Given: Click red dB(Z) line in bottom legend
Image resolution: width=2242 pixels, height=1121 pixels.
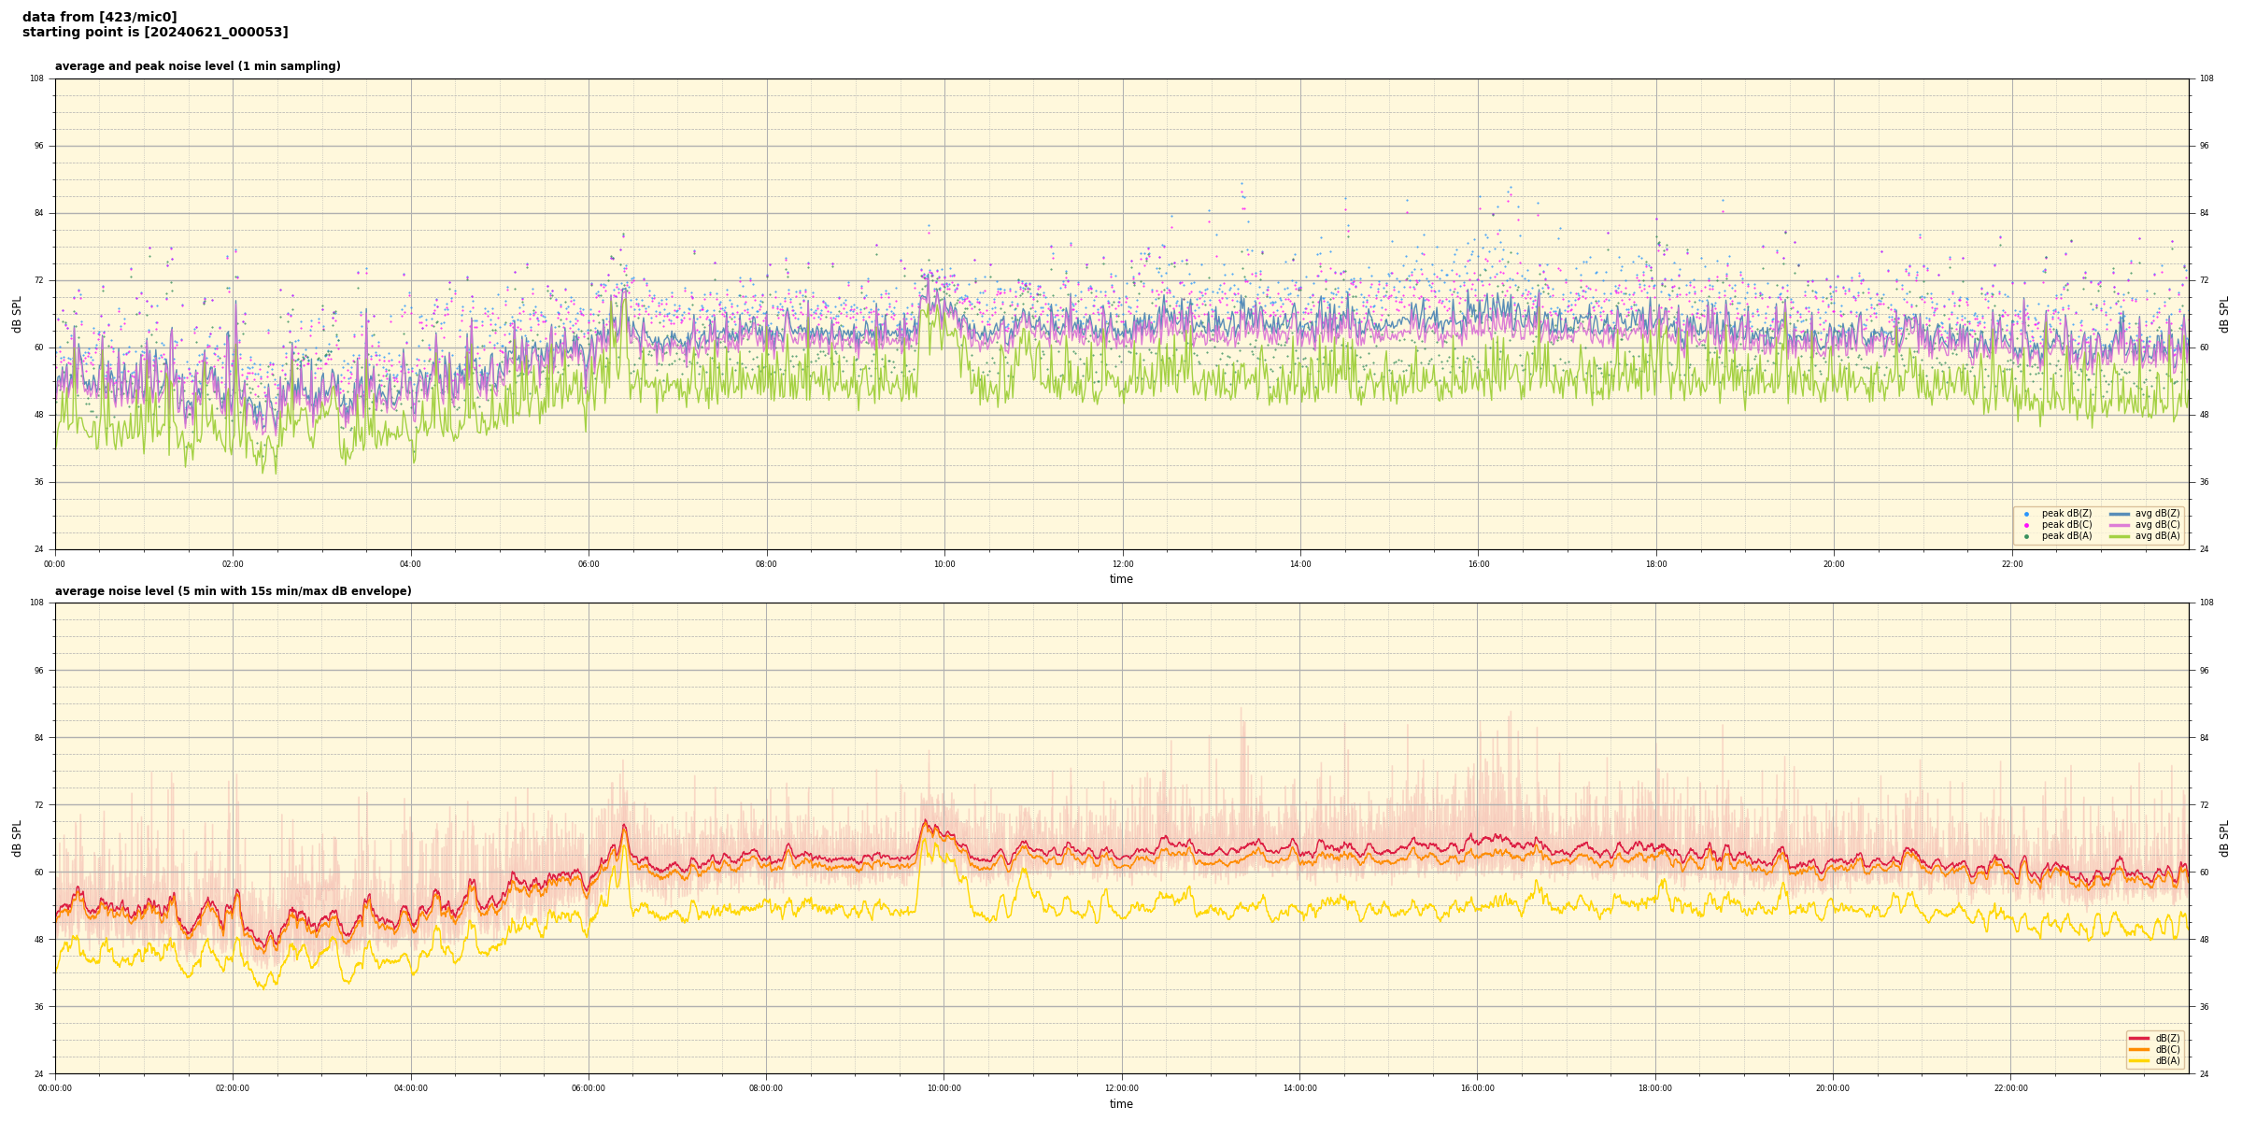Looking at the screenshot, I should (2139, 1038).
